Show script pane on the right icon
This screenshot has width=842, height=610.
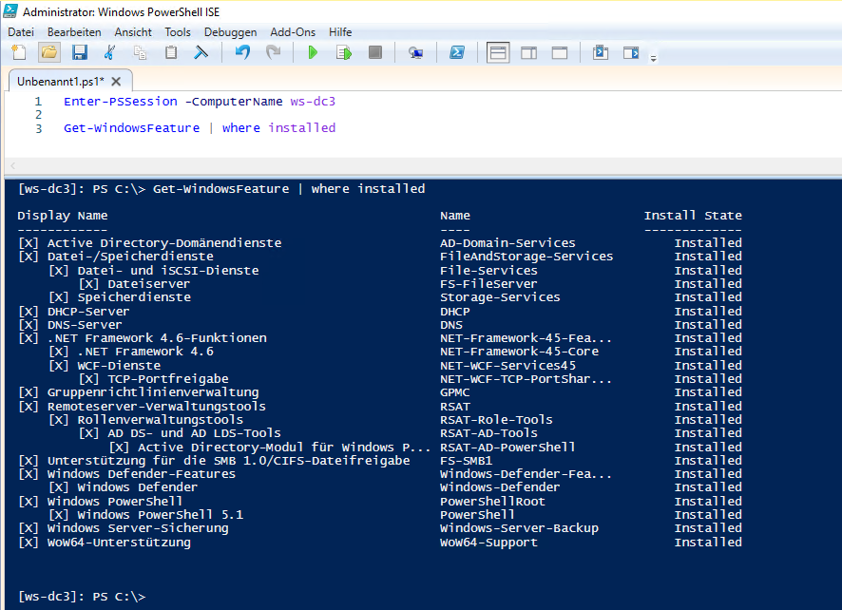click(x=529, y=52)
